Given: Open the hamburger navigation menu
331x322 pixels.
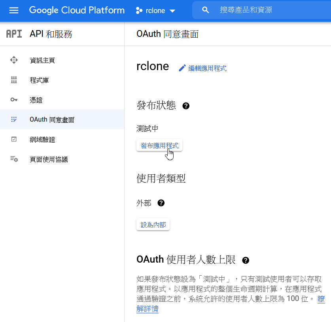Looking at the screenshot, I should click(x=14, y=10).
